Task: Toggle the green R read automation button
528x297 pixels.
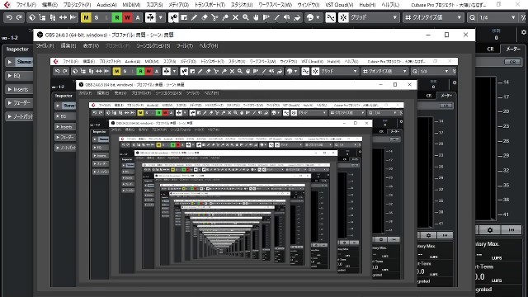Action: (x=117, y=17)
